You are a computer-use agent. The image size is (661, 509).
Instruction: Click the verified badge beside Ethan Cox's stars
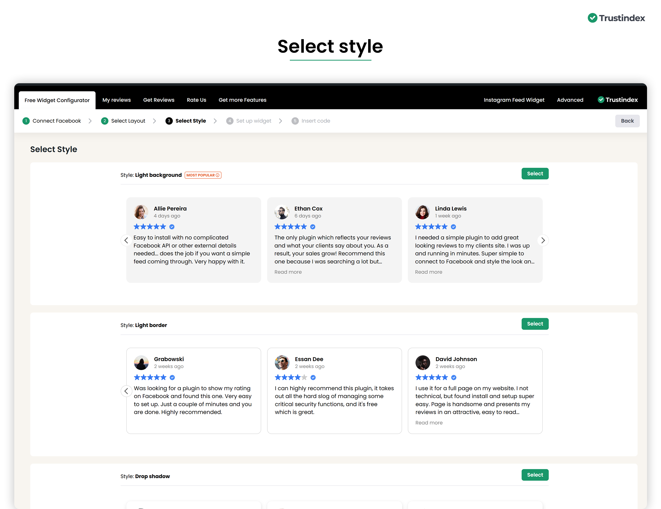click(313, 226)
